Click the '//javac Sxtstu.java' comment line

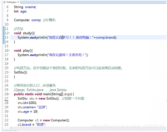40,90
